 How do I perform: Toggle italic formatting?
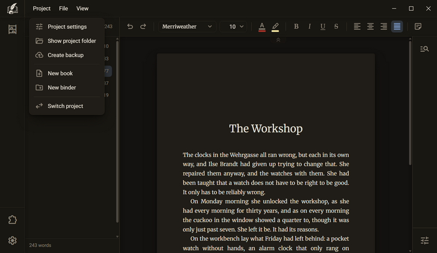[x=309, y=26]
